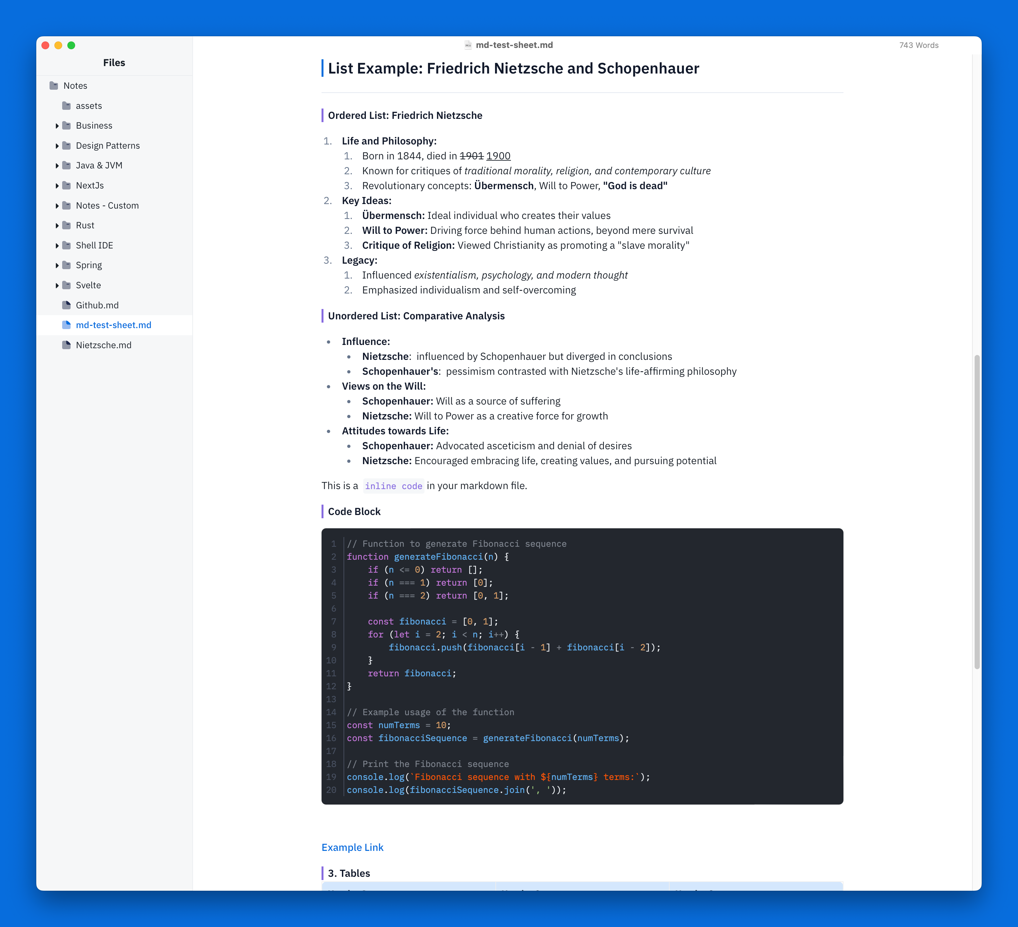Expand the Business folder
Viewport: 1018px width, 927px height.
(57, 126)
